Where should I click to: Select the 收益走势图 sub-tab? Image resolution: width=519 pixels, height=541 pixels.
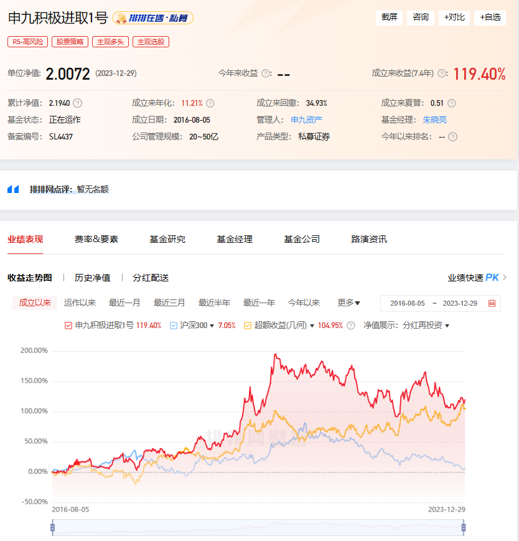pyautogui.click(x=30, y=278)
